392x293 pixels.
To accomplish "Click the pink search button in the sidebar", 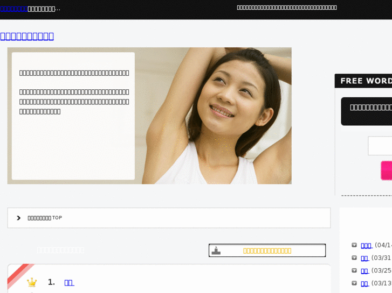I will click(386, 170).
